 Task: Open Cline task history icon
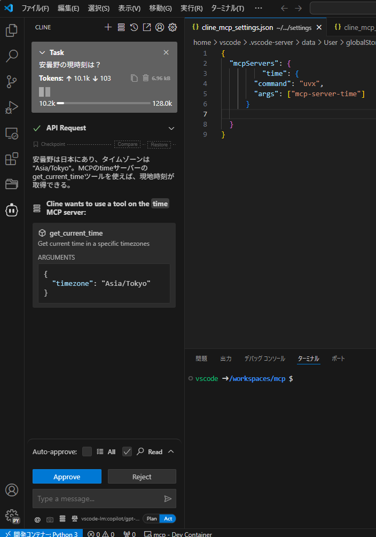[134, 27]
